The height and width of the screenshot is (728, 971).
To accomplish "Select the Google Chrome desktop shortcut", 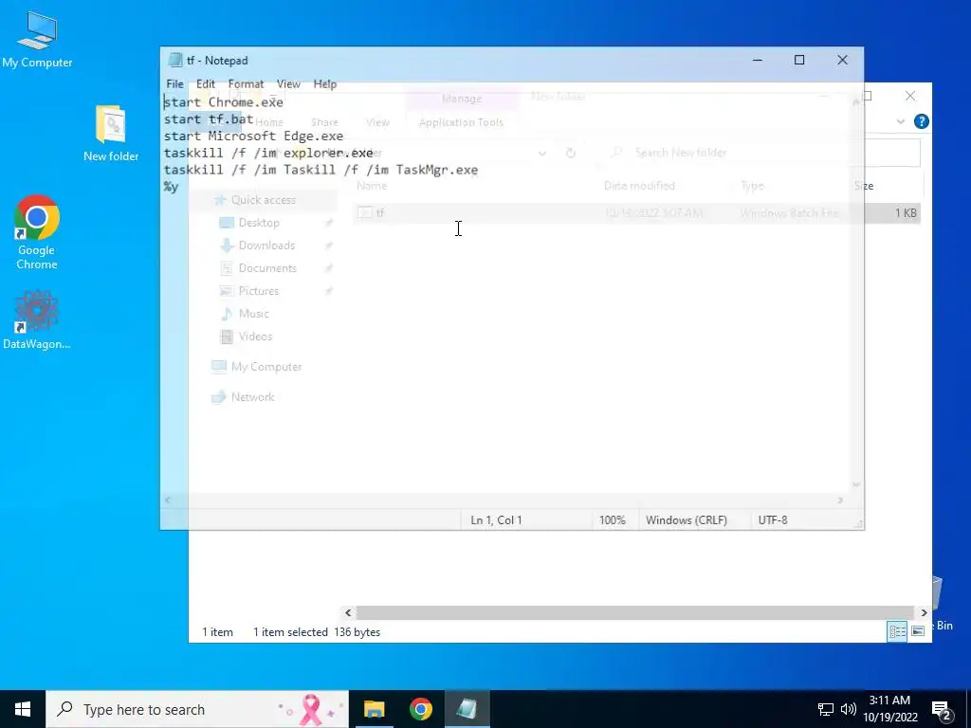I will (37, 232).
